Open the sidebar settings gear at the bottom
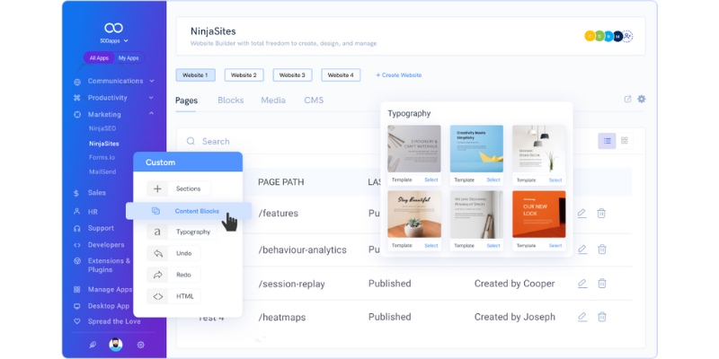719x359 pixels. [x=140, y=345]
